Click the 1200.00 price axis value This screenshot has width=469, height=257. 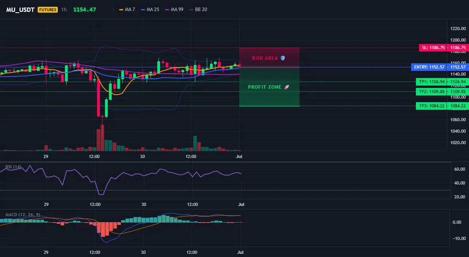458,40
